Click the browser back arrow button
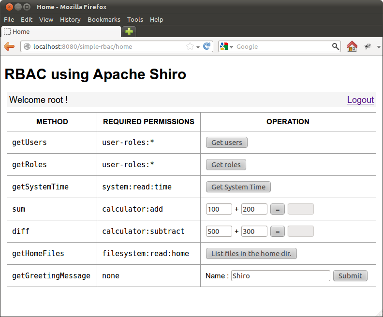Viewport: 383px width, 317px height. tap(9, 46)
